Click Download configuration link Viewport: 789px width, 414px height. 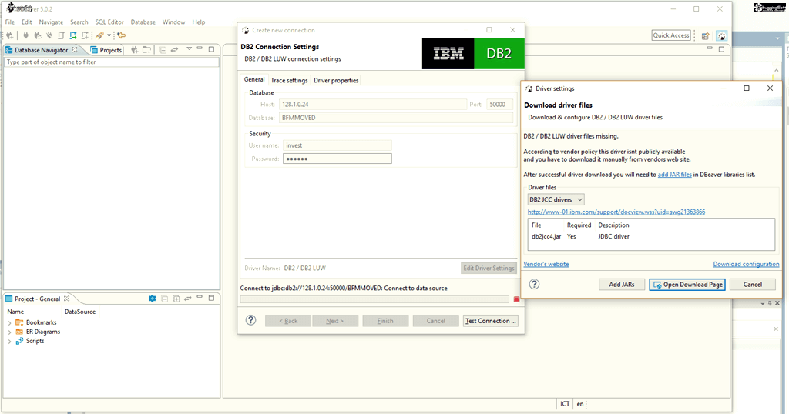[x=746, y=264]
